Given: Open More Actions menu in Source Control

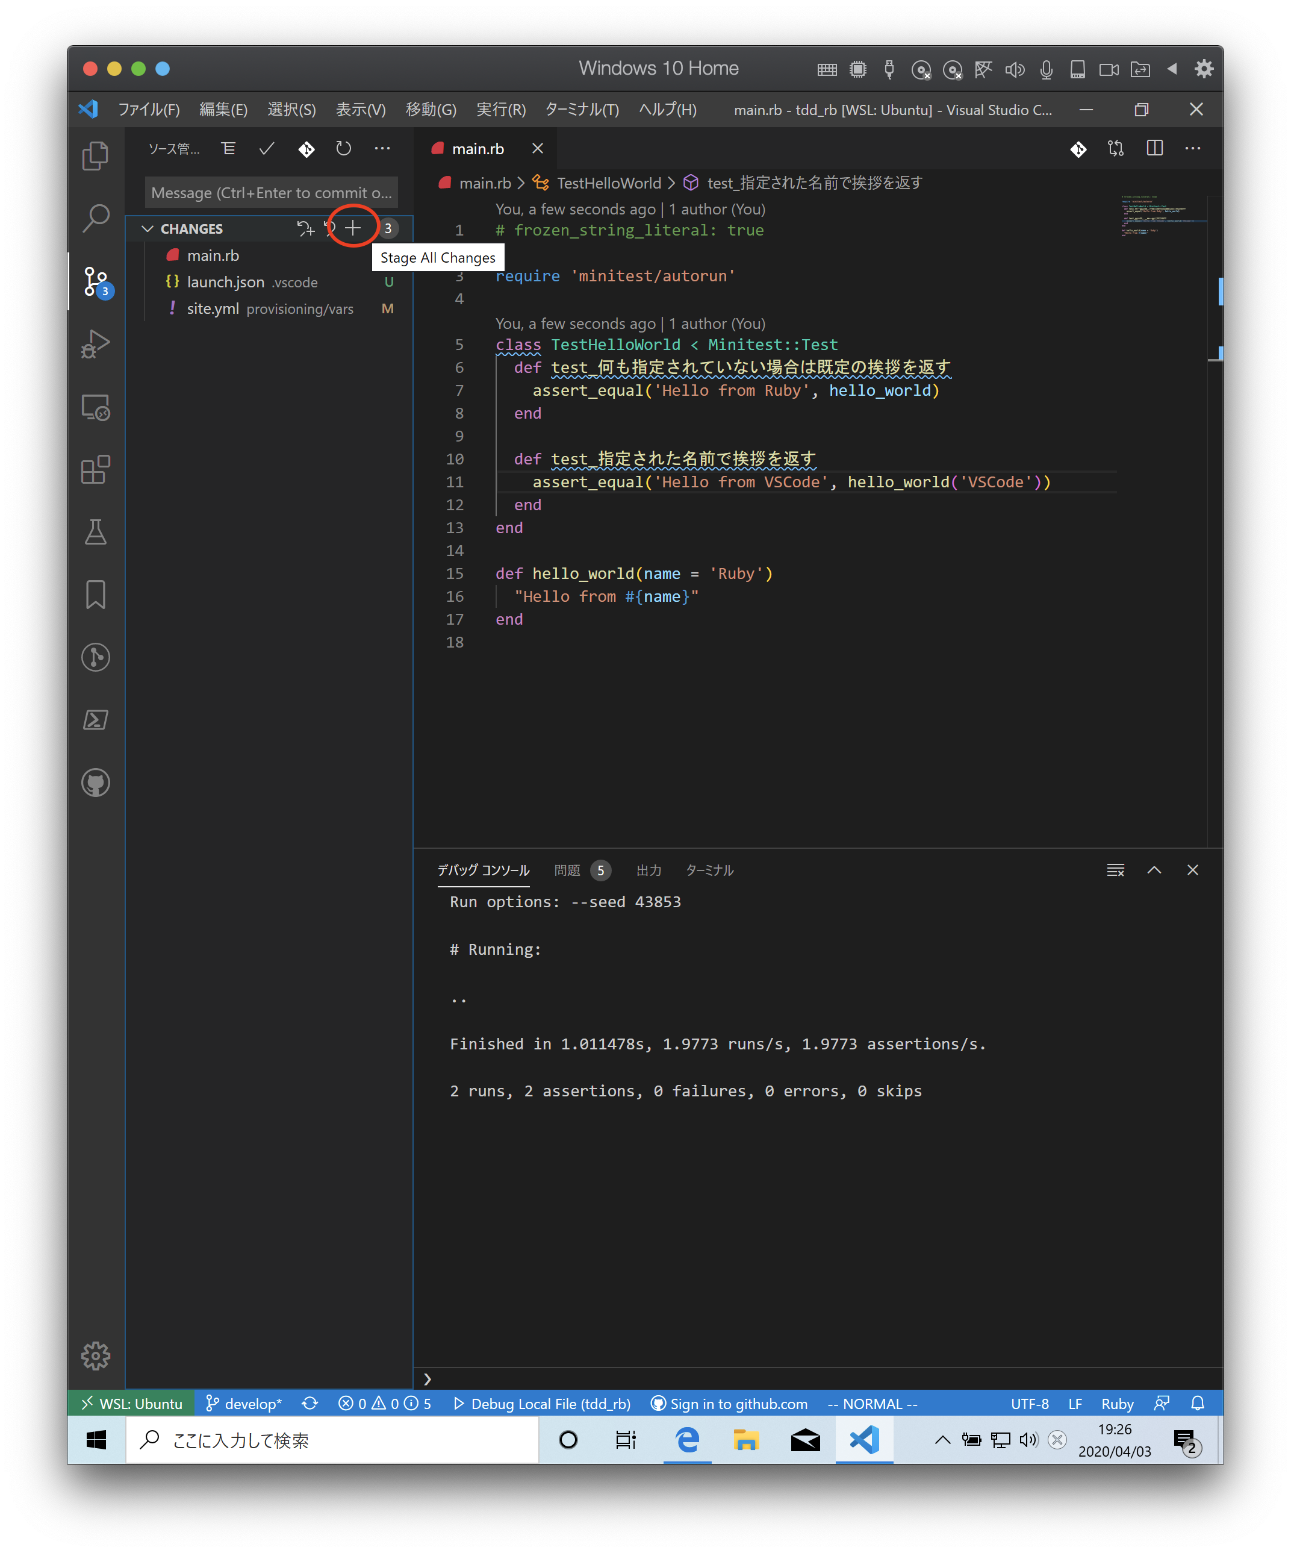Looking at the screenshot, I should pos(382,148).
